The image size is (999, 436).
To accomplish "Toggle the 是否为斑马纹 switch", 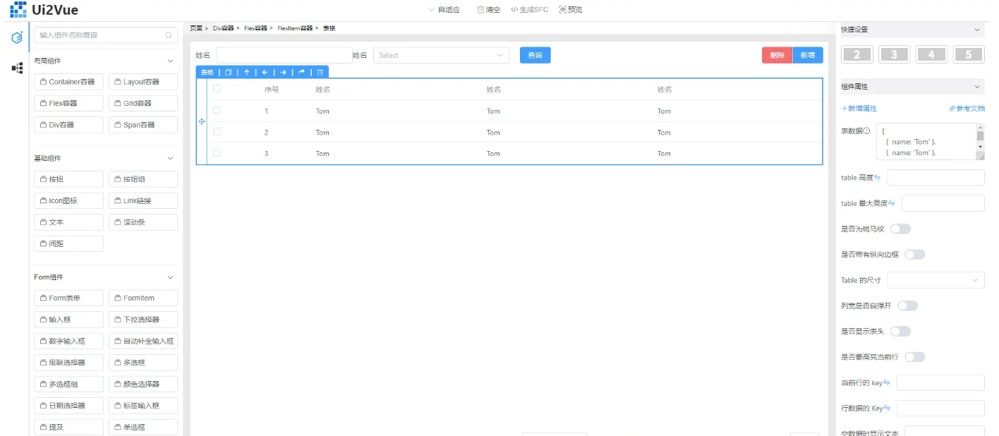I will pos(900,229).
